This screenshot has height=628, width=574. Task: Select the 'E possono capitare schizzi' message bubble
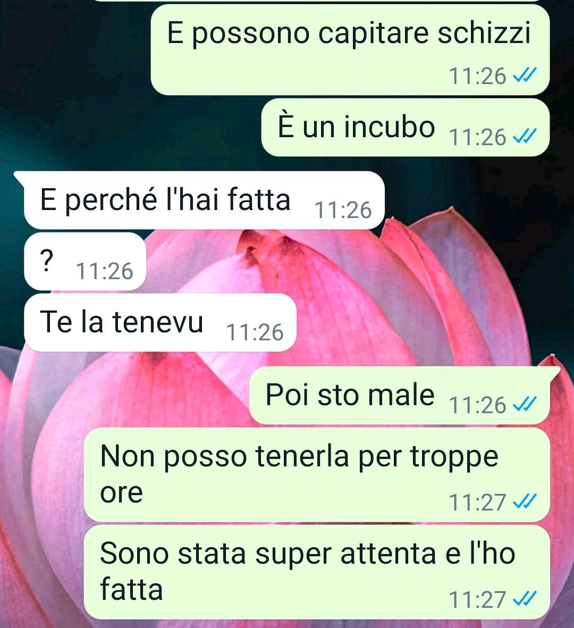[x=350, y=49]
